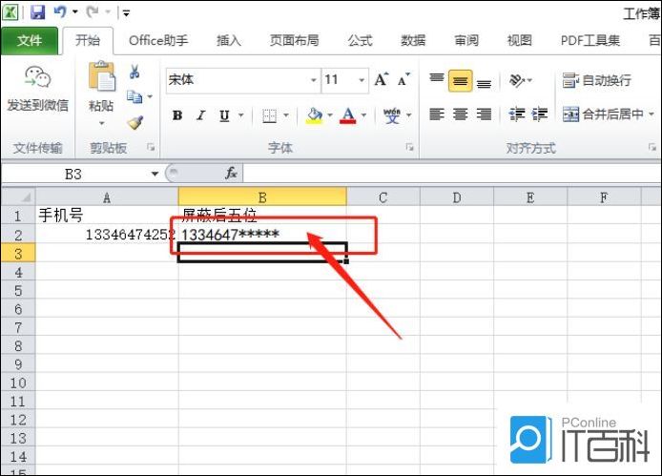Switch to the 审阅 ribbon tab
This screenshot has width=662, height=476.
coord(466,41)
